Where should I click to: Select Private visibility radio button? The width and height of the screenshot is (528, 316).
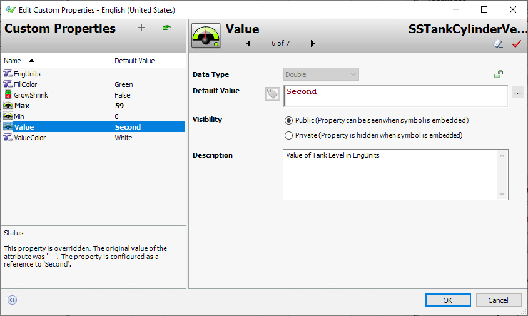[288, 135]
